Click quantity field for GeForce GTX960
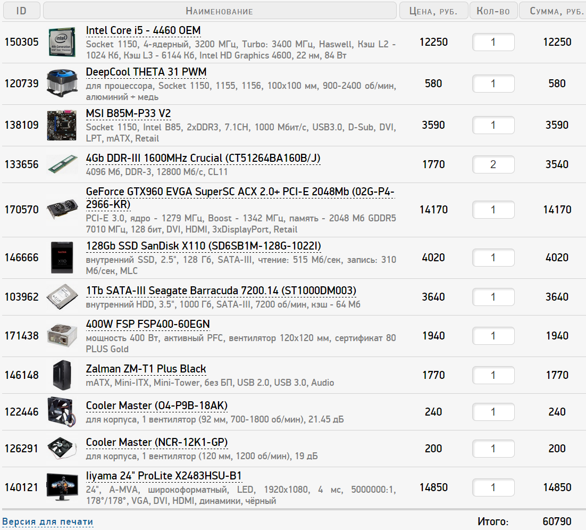Screen dimensions: 586x530 tap(493, 210)
